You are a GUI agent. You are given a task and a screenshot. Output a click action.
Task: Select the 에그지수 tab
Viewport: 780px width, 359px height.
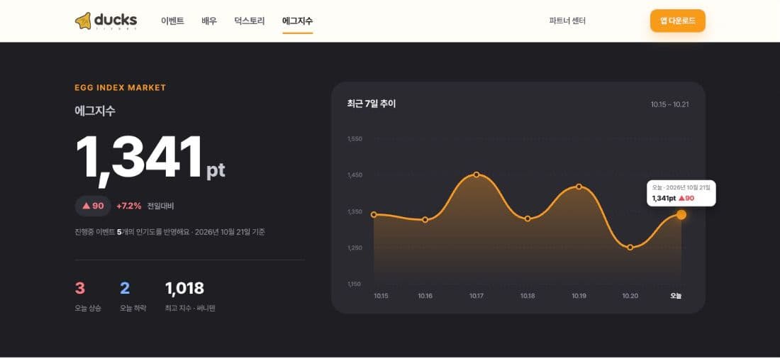(298, 21)
